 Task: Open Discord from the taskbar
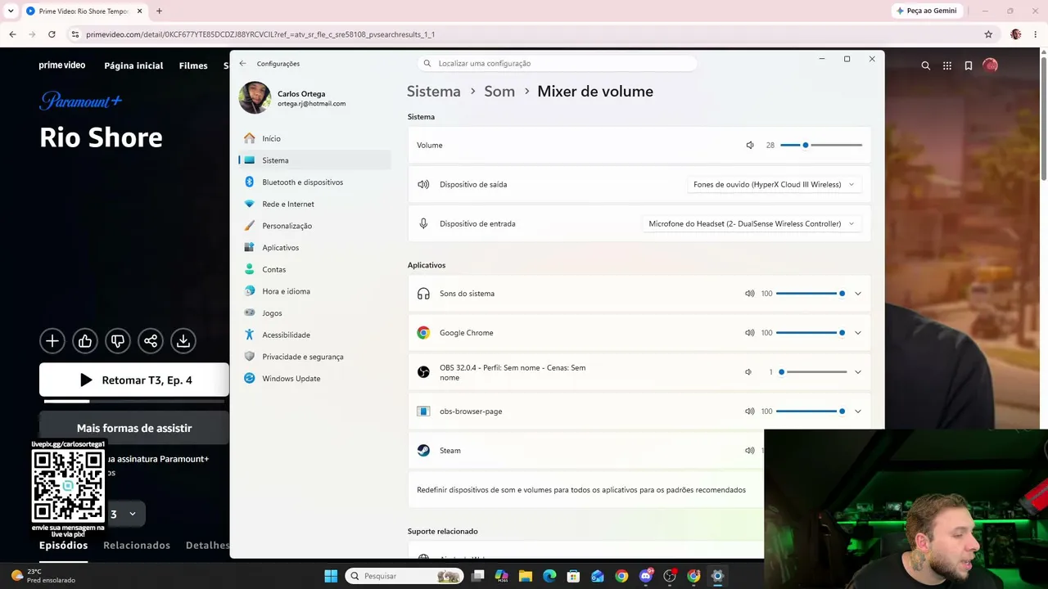pyautogui.click(x=646, y=576)
